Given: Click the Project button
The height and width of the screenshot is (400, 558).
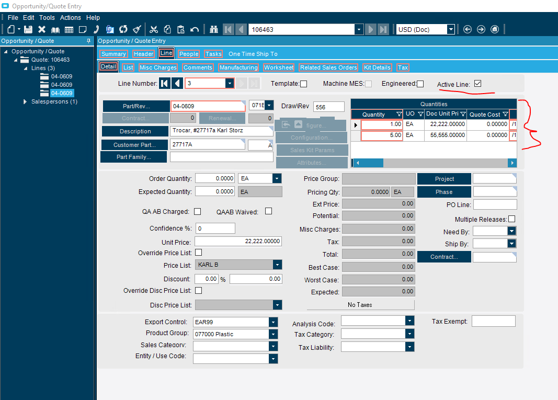Looking at the screenshot, I should [x=445, y=179].
